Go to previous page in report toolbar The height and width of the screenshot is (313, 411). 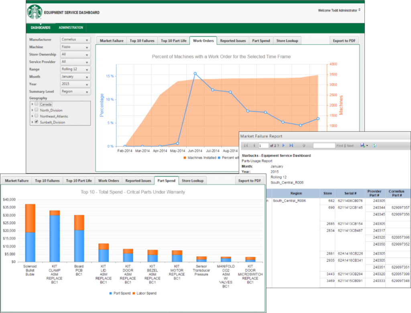click(254, 146)
